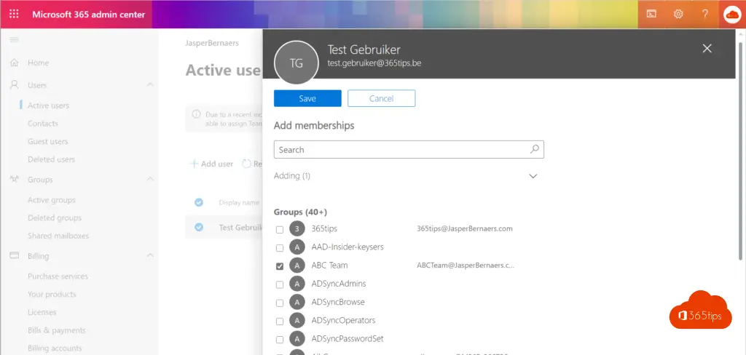The height and width of the screenshot is (355, 746).
Task: Click the Billing card icon
Action: [15, 255]
